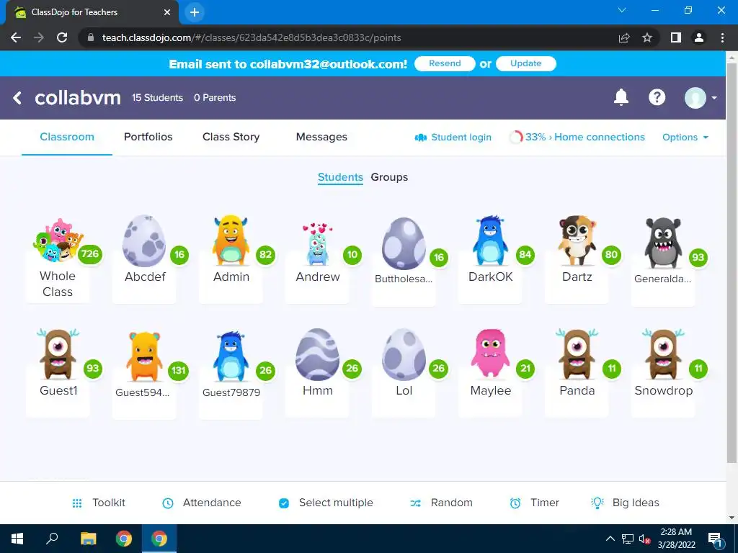Screen dimensions: 738x553
Task: Select the Students view
Action: tap(340, 177)
